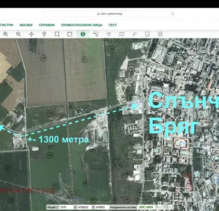Screen dimensions: 219x211
Task: Click the location pin marker tool
Action: click(44, 34)
